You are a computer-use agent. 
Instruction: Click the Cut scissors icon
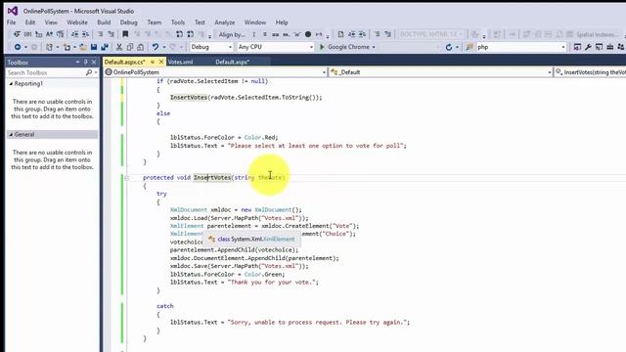click(x=119, y=47)
